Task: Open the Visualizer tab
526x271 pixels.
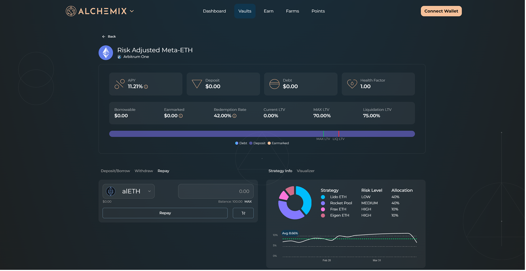Action: click(x=305, y=171)
